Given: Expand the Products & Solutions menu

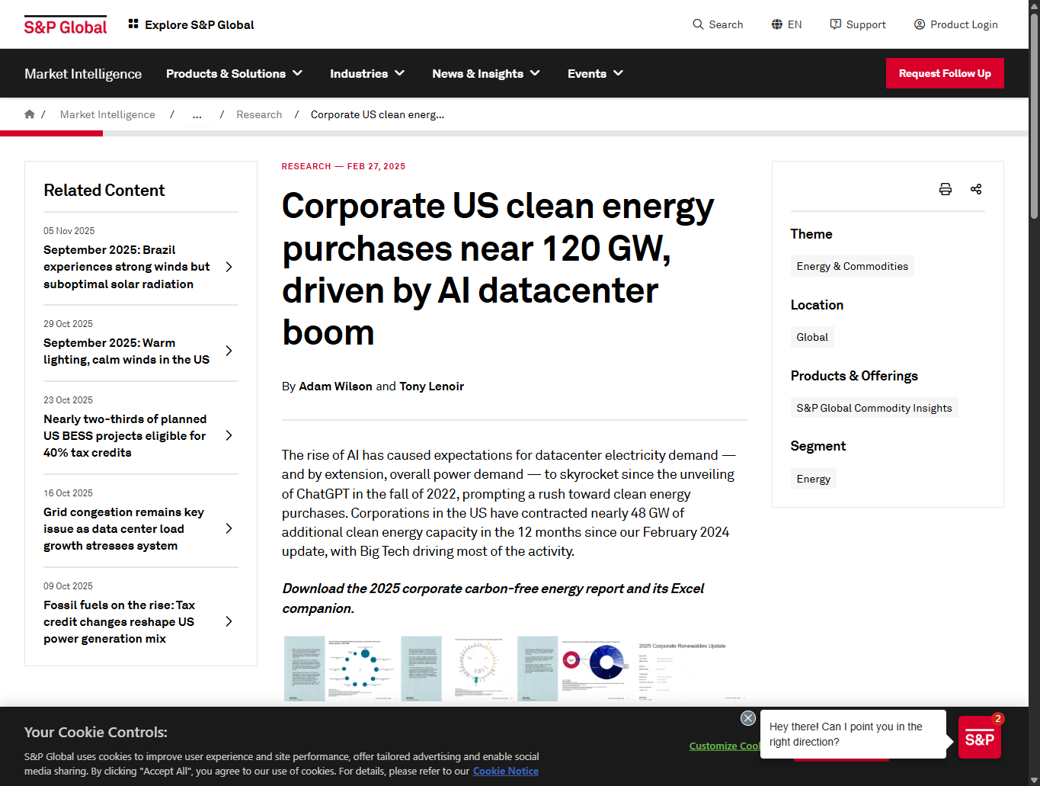Looking at the screenshot, I should pos(234,73).
